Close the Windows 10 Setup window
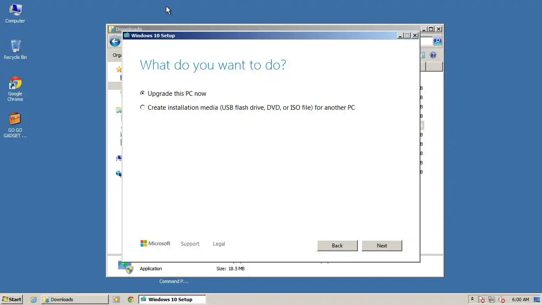Screen dimensions: 542x305 [415, 36]
